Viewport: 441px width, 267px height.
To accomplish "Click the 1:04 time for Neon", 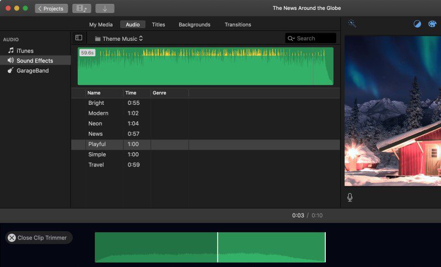I will click(x=133, y=124).
